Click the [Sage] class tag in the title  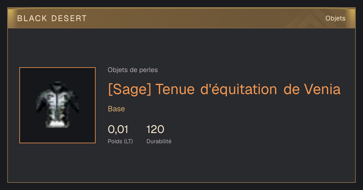tap(129, 89)
